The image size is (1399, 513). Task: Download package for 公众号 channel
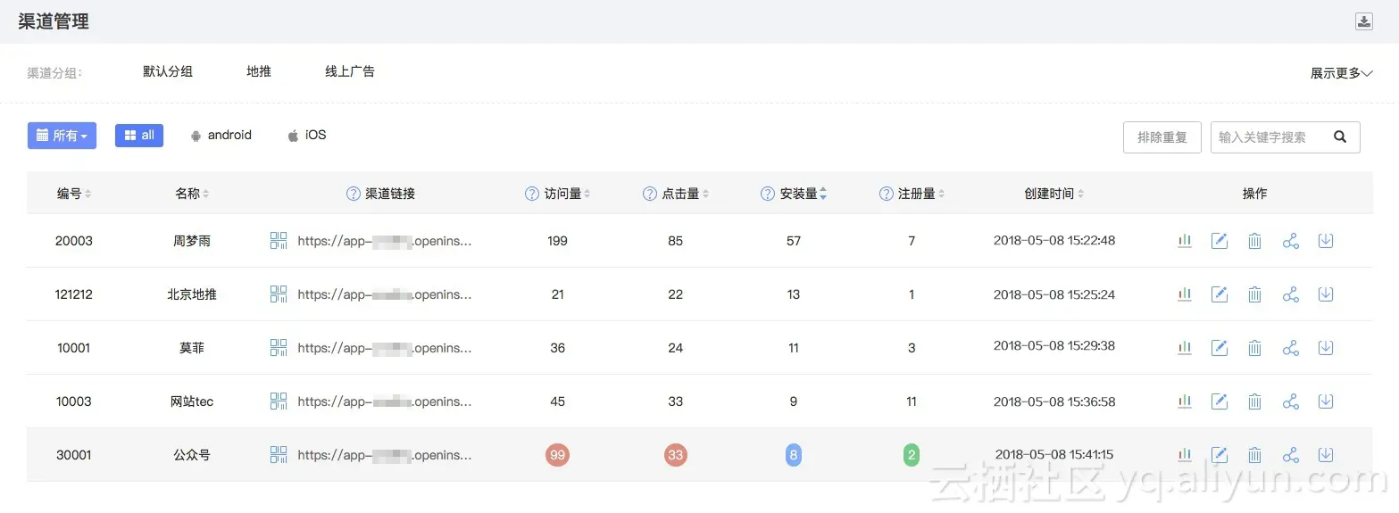1326,455
